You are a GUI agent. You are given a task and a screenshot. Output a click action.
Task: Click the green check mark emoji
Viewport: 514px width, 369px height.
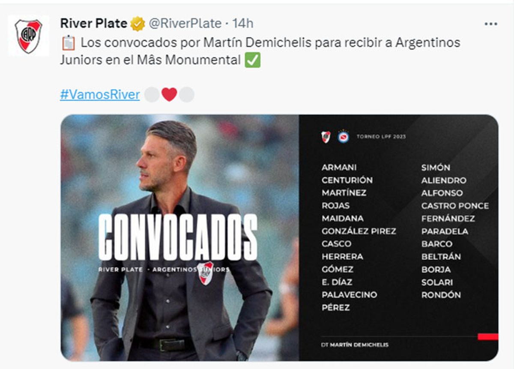point(252,60)
